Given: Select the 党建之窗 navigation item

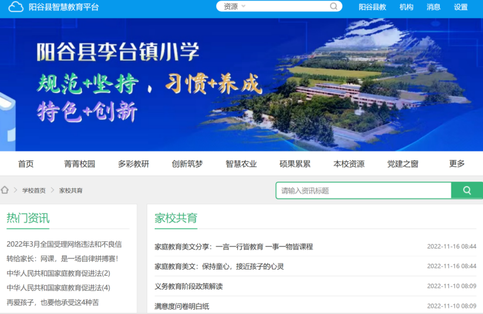Looking at the screenshot, I should click(x=403, y=164).
